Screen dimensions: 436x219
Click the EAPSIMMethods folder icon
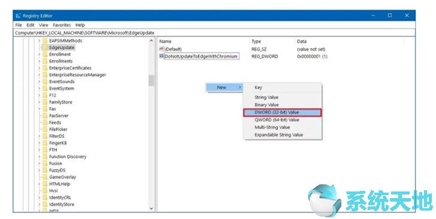[45, 41]
